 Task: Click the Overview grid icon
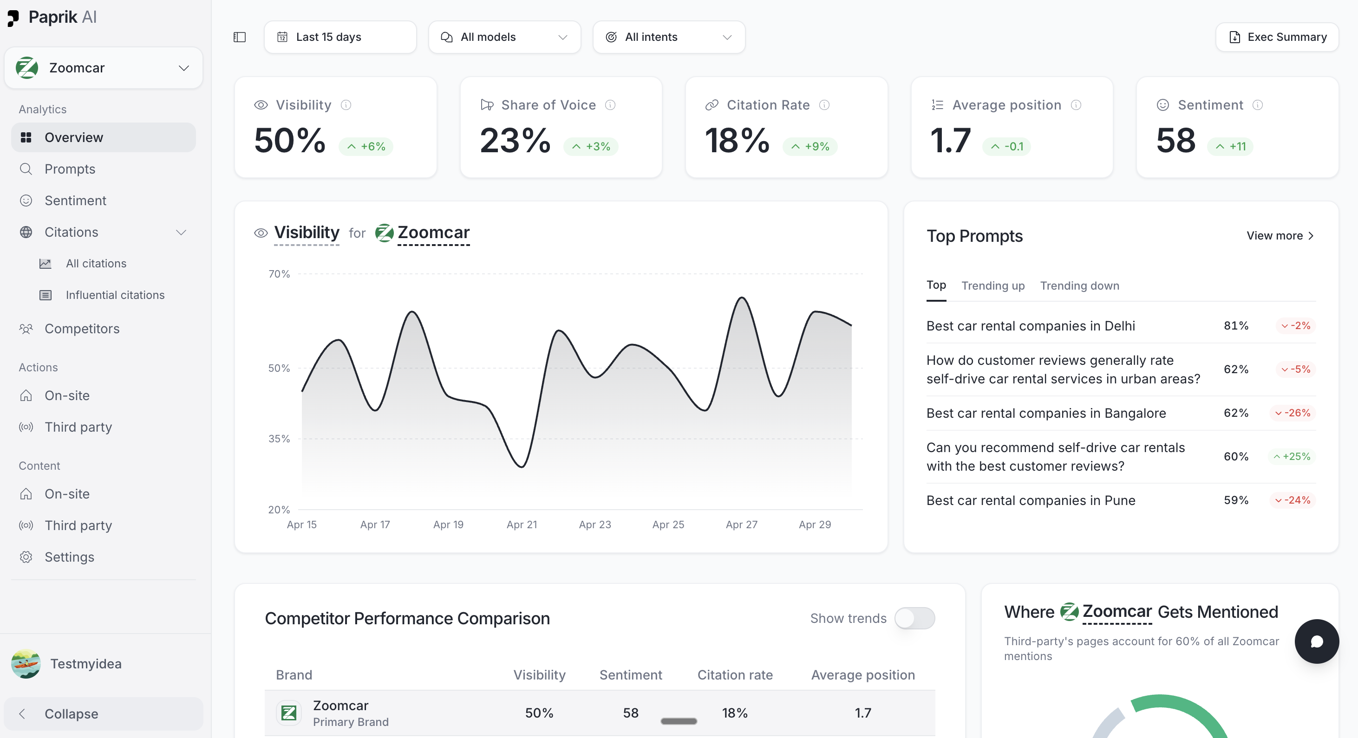(26, 137)
